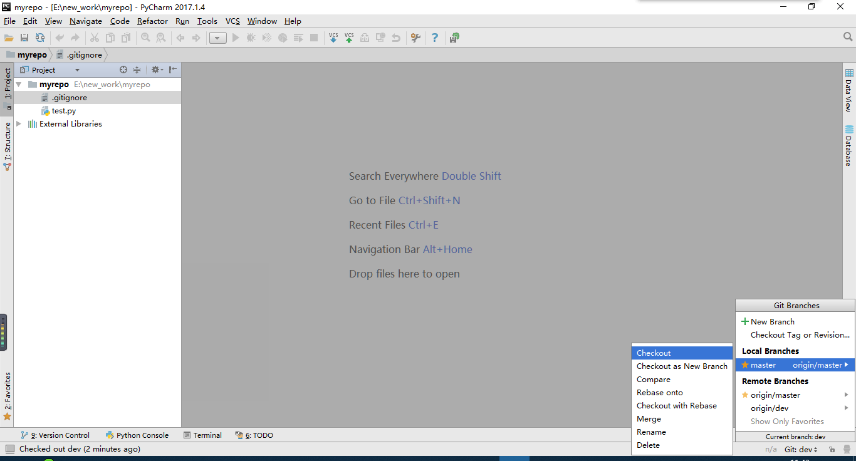The image size is (856, 461).
Task: Click the Synchronize refresh toolbar icon
Action: click(40, 38)
